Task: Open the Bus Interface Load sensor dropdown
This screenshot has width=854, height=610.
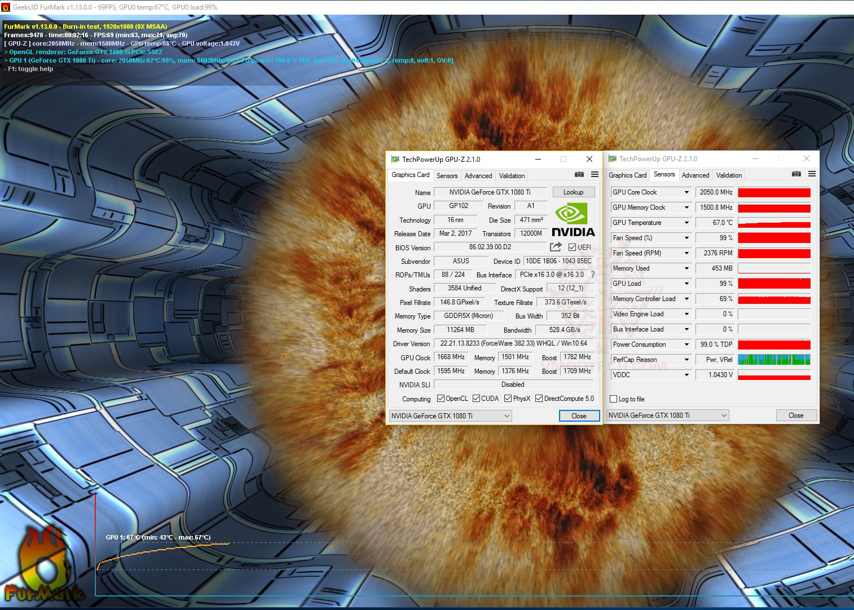Action: [686, 329]
